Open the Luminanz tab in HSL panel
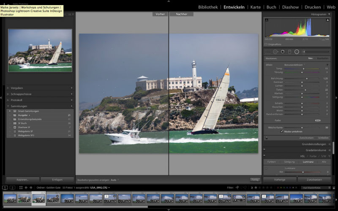 (308, 162)
